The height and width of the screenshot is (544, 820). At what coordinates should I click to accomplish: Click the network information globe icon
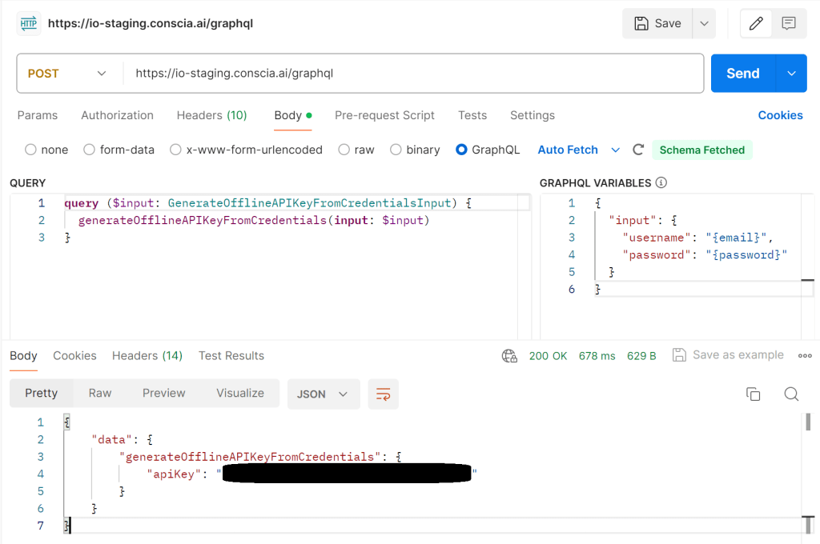pos(510,355)
